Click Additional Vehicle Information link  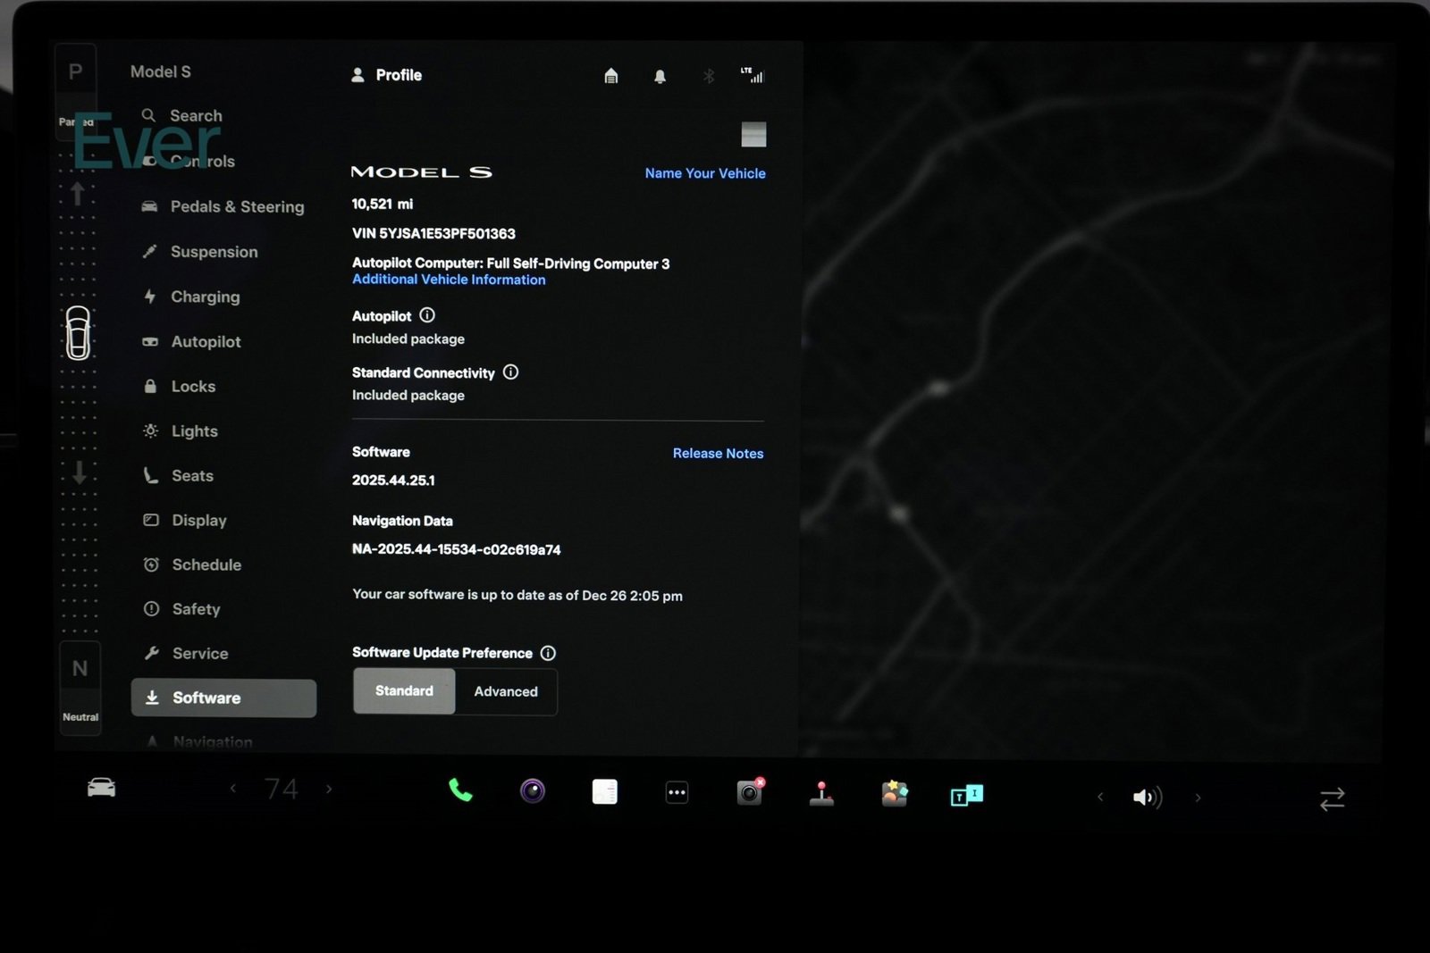(449, 280)
